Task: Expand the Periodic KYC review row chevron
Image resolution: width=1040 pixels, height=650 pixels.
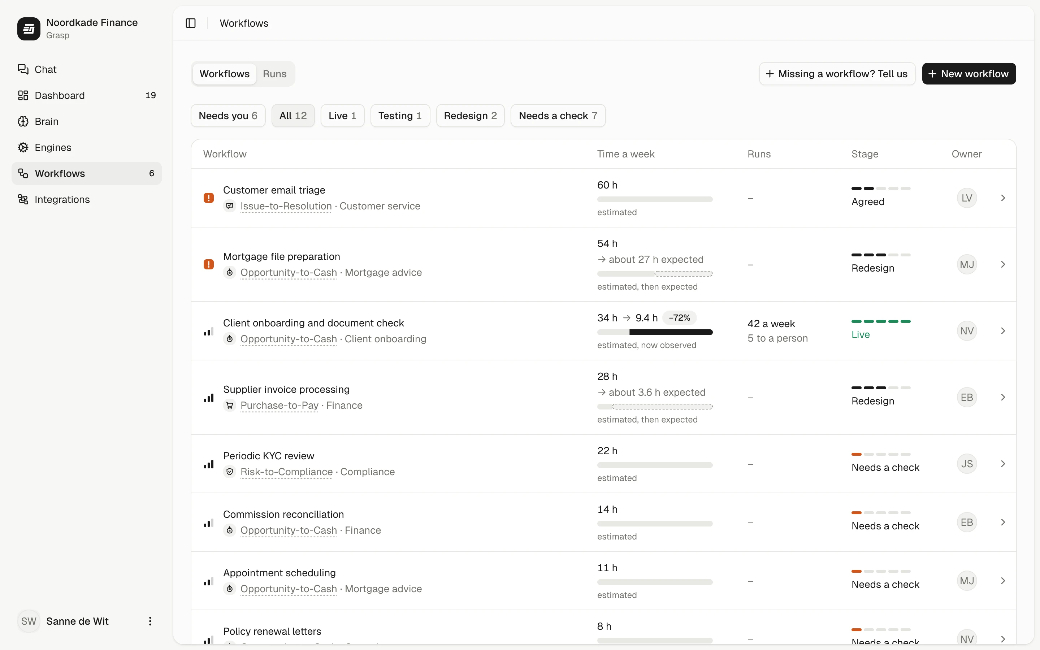Action: [x=1003, y=464]
